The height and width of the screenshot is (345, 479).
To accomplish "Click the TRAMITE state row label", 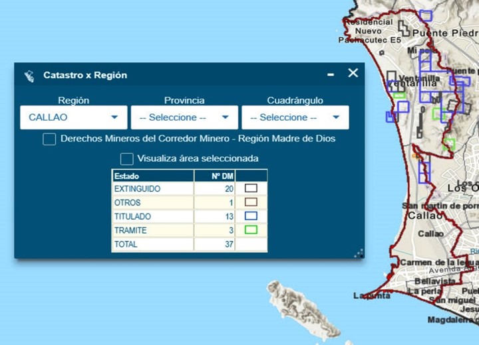I will click(x=130, y=231).
